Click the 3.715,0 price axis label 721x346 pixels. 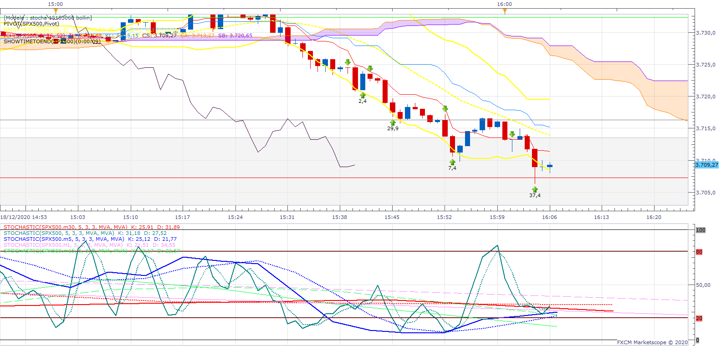(706, 128)
